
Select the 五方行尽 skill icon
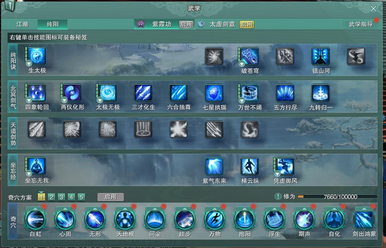[285, 93]
